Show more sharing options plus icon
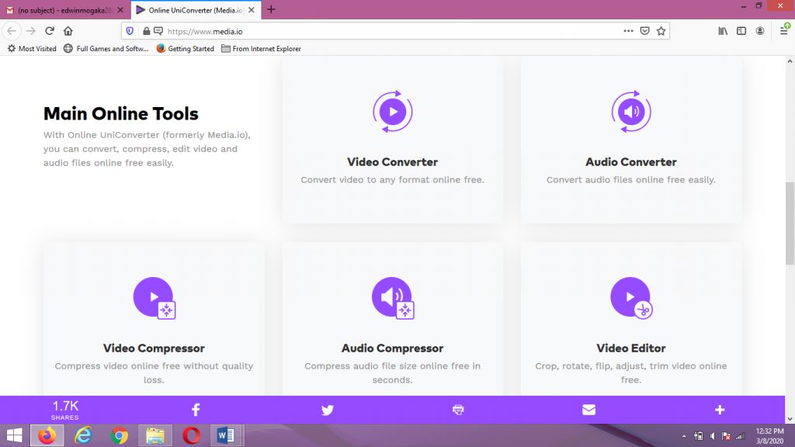The width and height of the screenshot is (795, 447). point(720,410)
